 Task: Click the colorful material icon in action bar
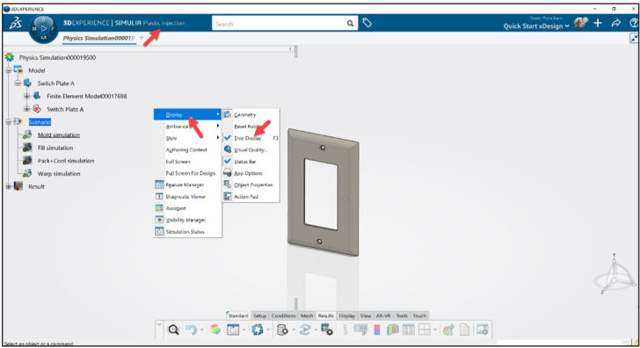[x=215, y=330]
